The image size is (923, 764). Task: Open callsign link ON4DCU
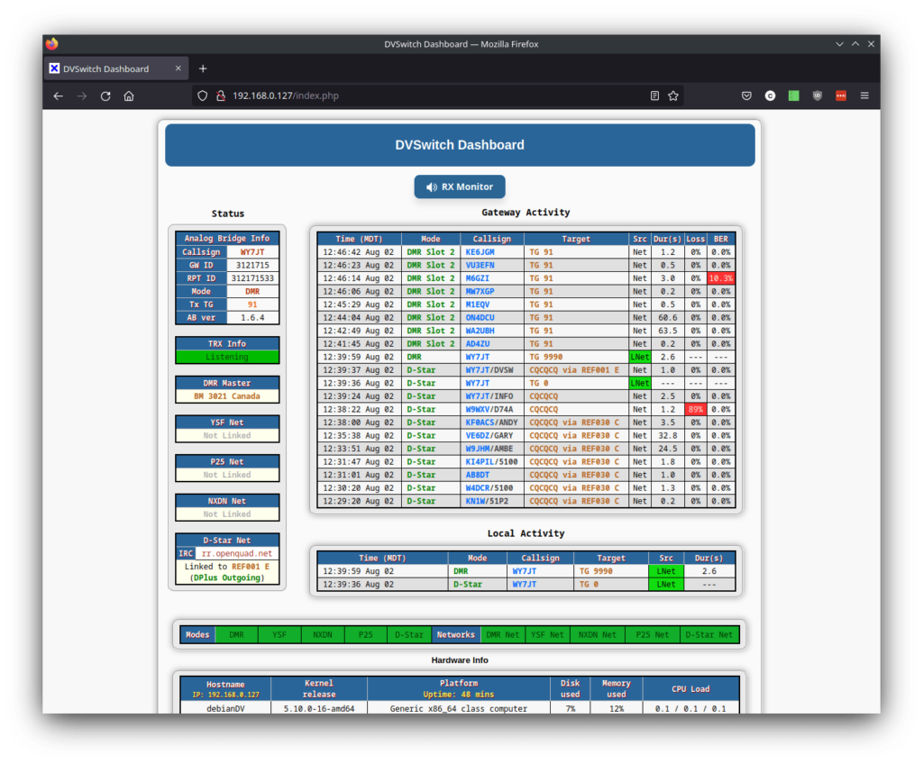[x=480, y=317]
